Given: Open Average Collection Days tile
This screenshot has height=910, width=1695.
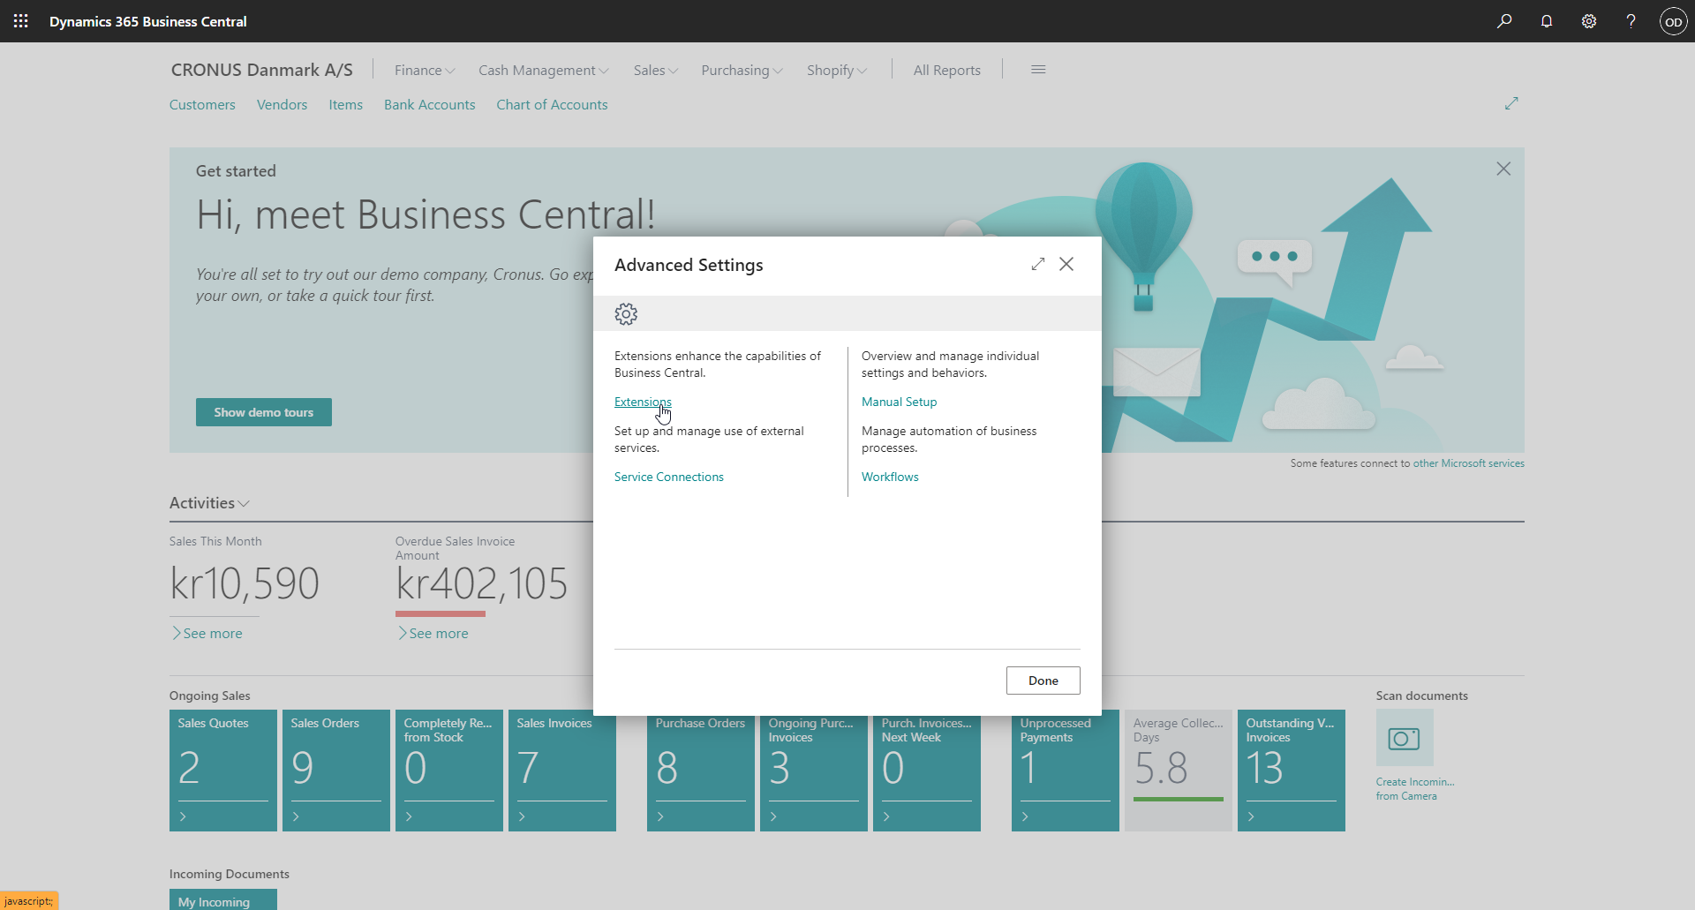Looking at the screenshot, I should click(x=1179, y=770).
